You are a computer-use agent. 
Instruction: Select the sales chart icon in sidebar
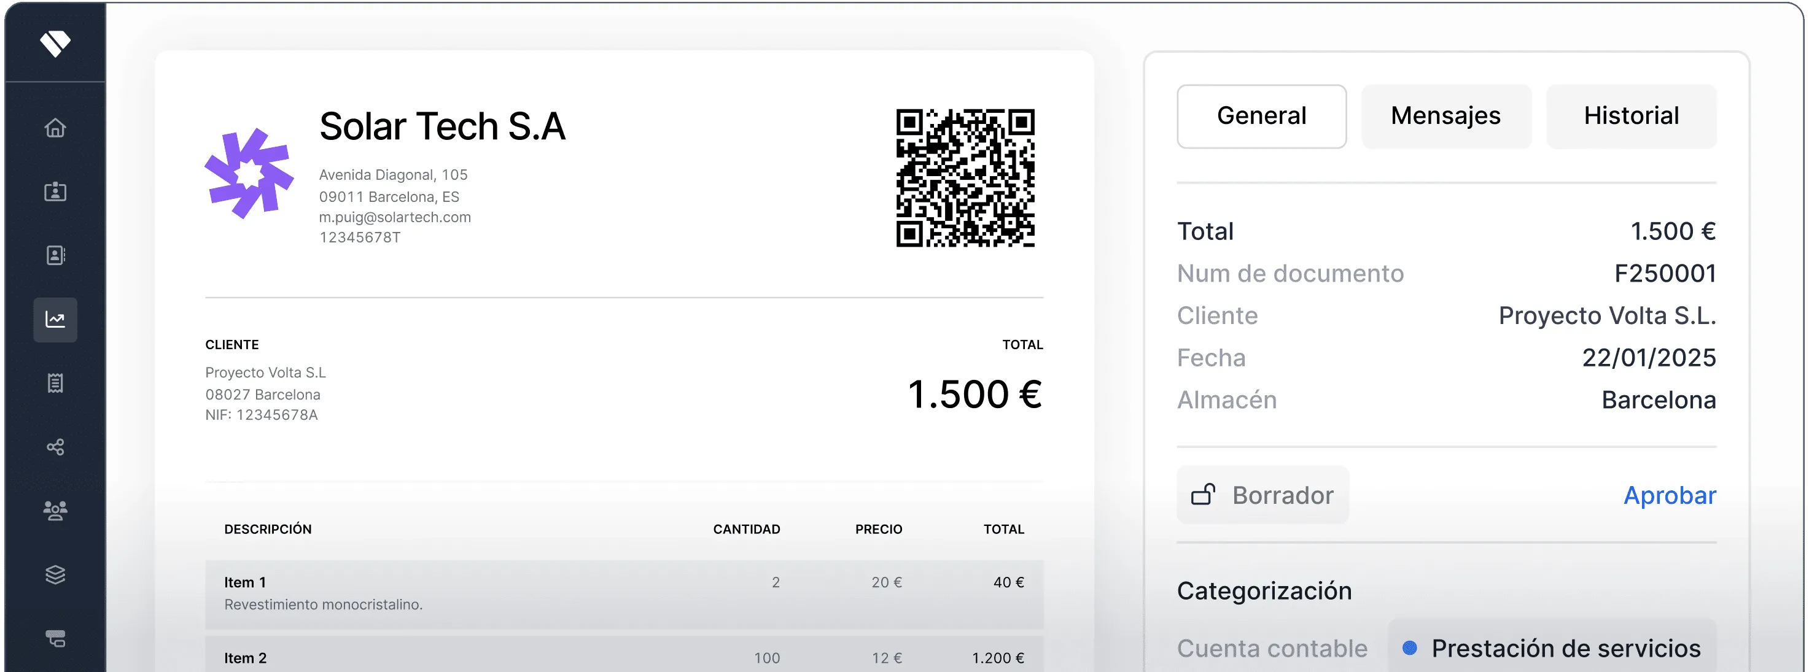(x=55, y=320)
